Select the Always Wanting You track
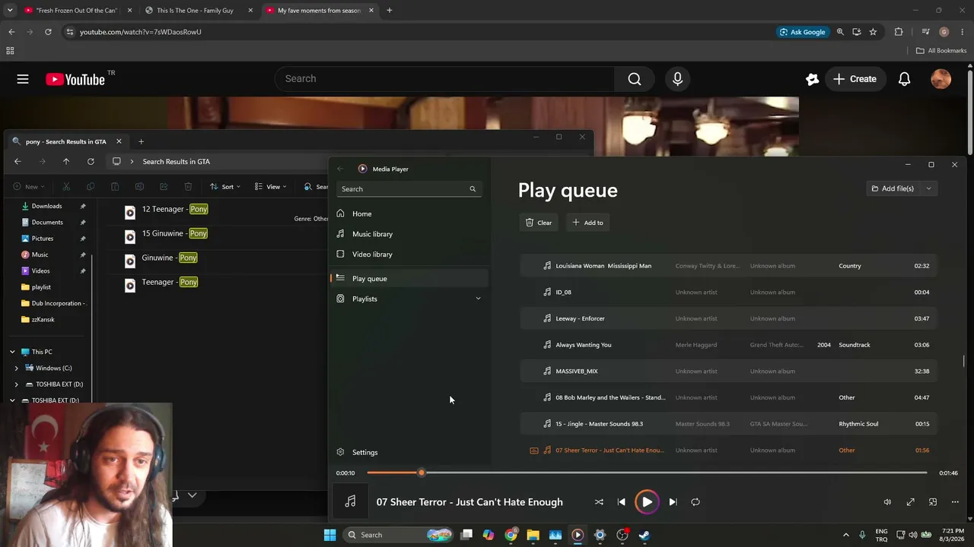This screenshot has height=547, width=974. [728, 345]
